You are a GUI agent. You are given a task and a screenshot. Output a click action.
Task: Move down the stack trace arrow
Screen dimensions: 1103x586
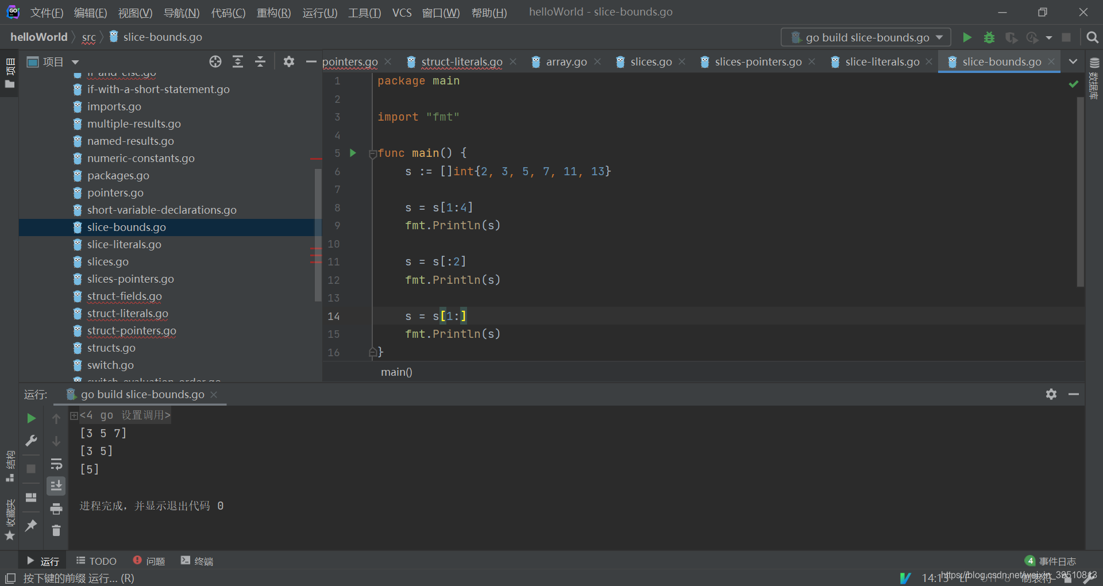click(56, 441)
